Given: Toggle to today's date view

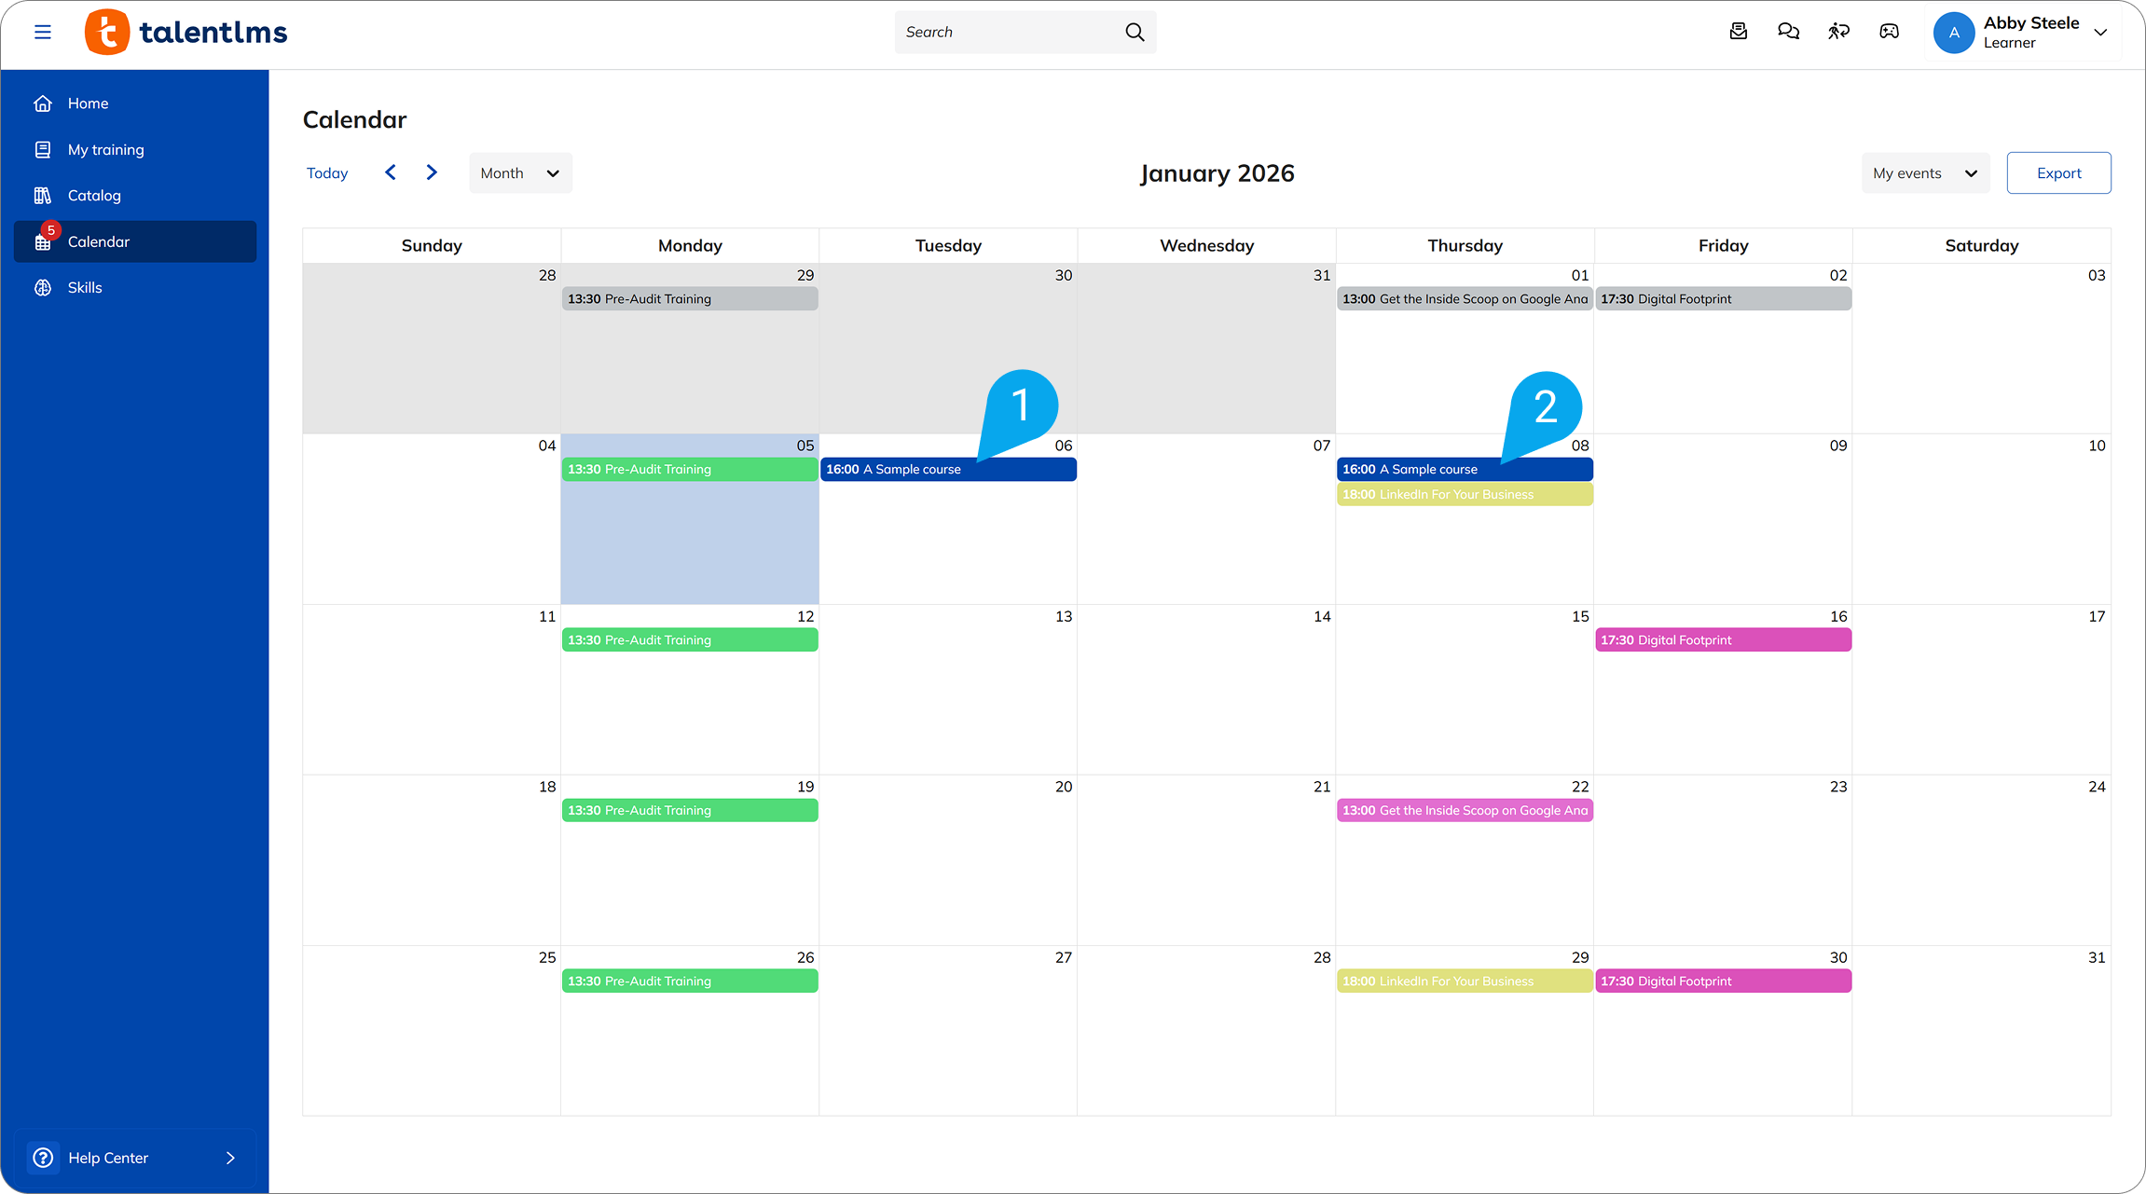Looking at the screenshot, I should click(x=327, y=172).
